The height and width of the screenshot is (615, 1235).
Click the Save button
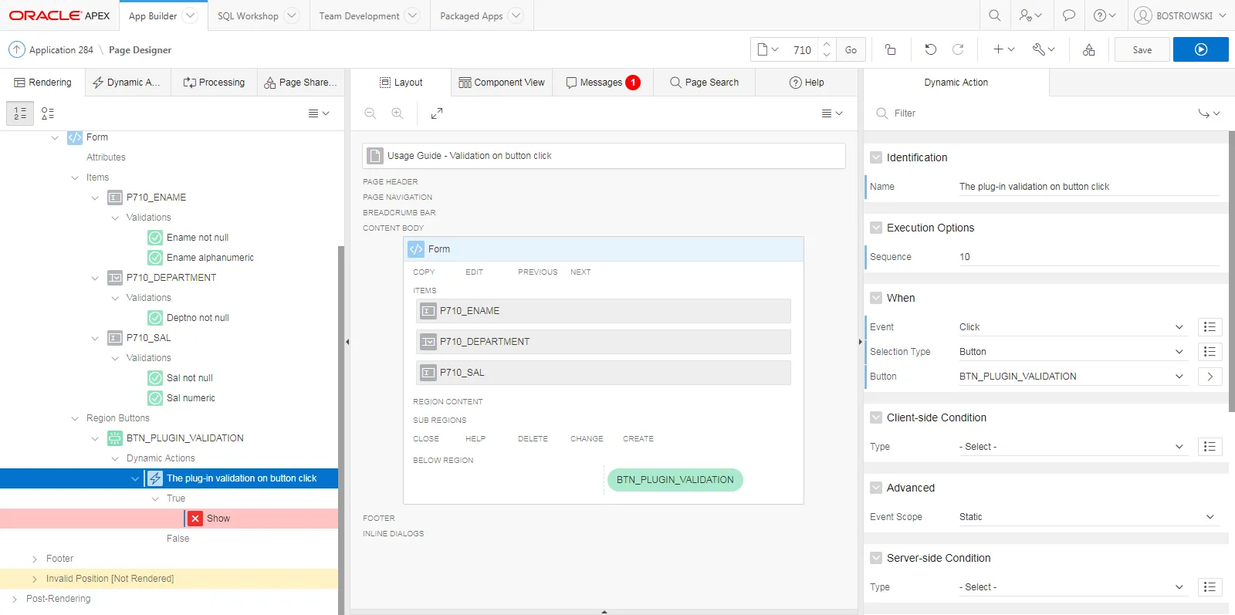[1142, 49]
